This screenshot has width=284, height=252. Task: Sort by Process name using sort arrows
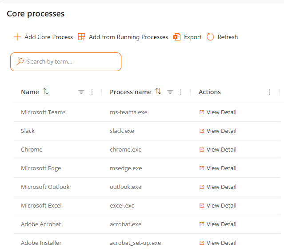158,92
